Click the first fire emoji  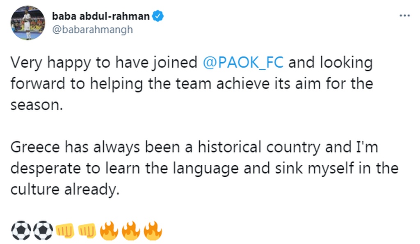click(x=109, y=231)
